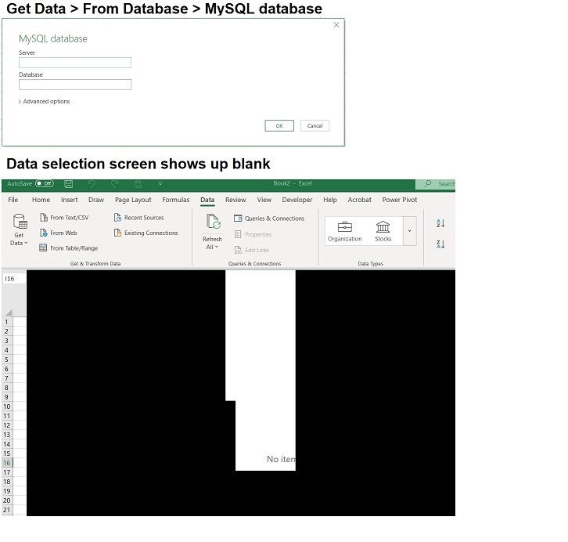Close the MySQL database dialog
Screen dimensions: 568x542
(336, 24)
